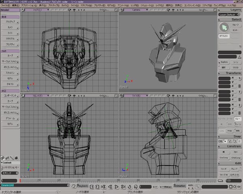Click viewport letter D icon on Right view
The height and width of the screenshot is (194, 243).
point(122,96)
